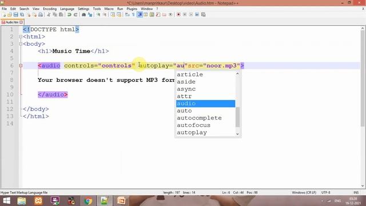Viewport: 366px width, 206px height.
Task: Click the Close document toolbar icon
Action: tap(29, 14)
